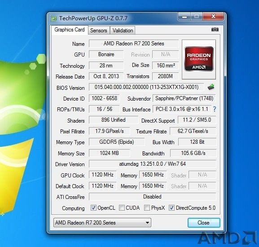Click the ROPs/TMUs value 16 / 56
The height and width of the screenshot is (247, 259).
[x=104, y=109]
